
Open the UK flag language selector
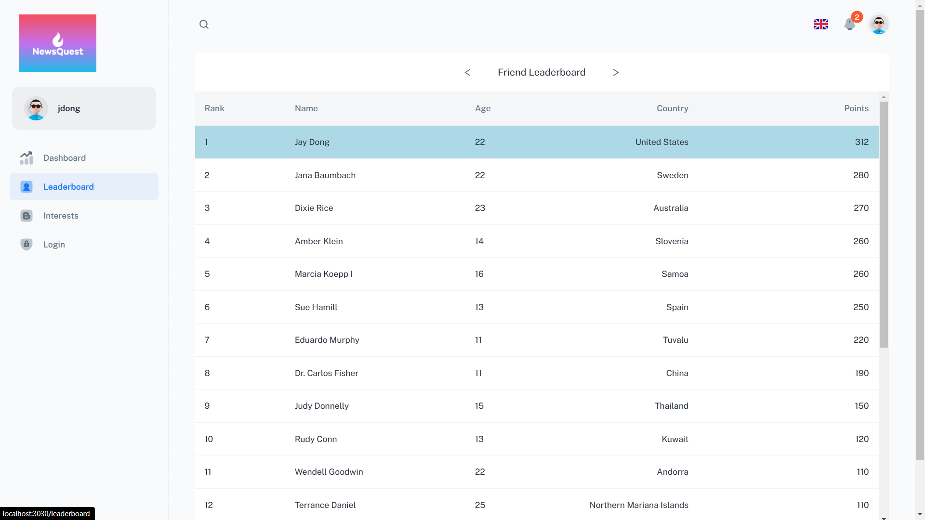pyautogui.click(x=820, y=24)
